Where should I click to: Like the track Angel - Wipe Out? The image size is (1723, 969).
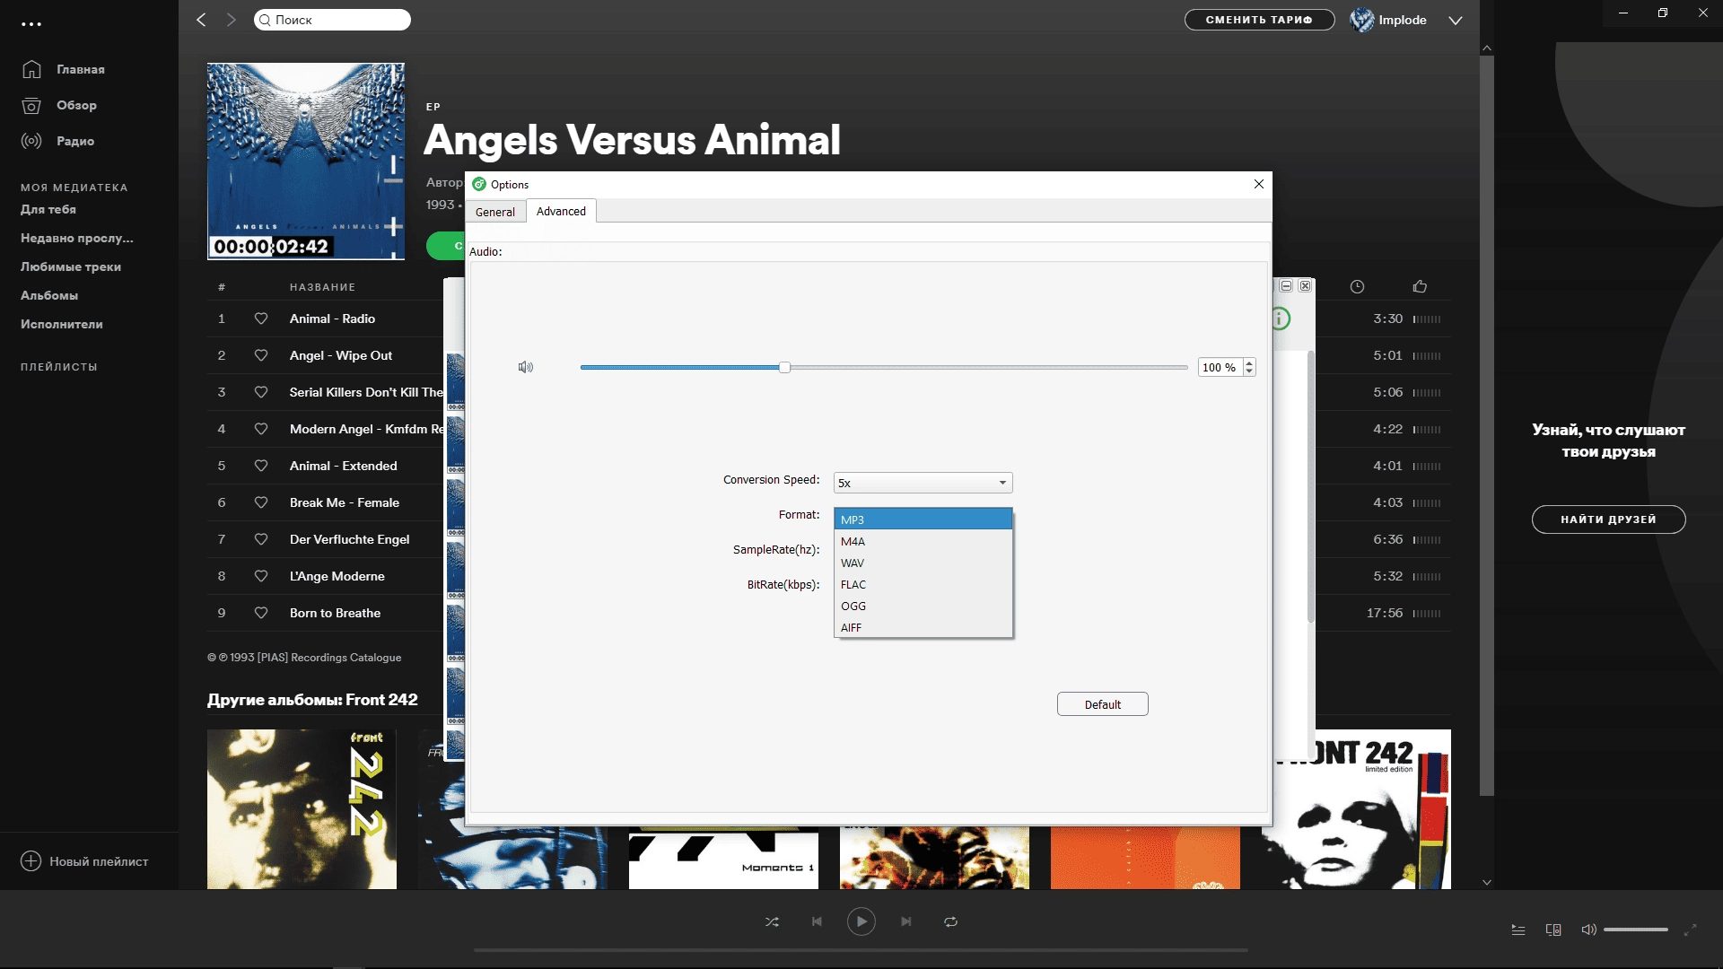coord(261,355)
